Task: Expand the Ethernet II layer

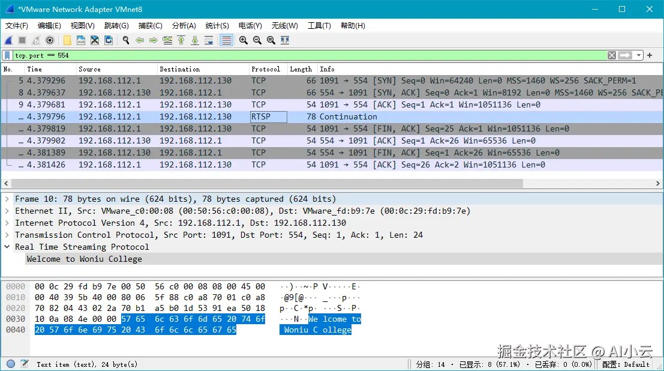Action: click(7, 211)
